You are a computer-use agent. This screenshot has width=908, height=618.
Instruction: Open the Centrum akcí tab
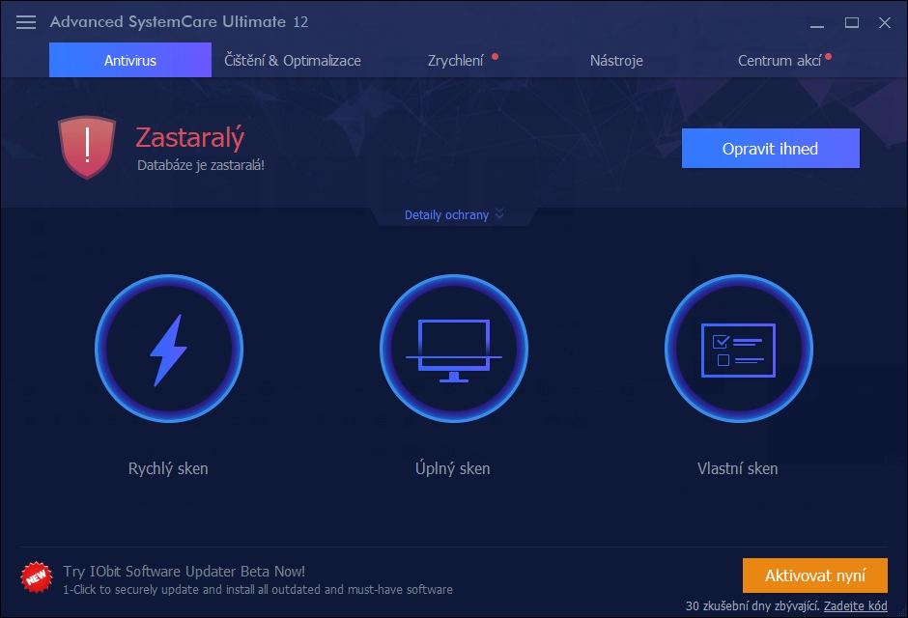pos(780,60)
